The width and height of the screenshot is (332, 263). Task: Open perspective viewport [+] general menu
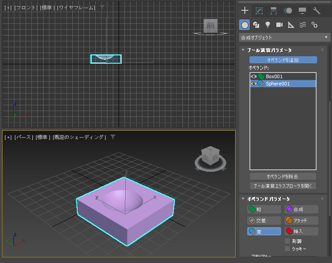point(8,137)
